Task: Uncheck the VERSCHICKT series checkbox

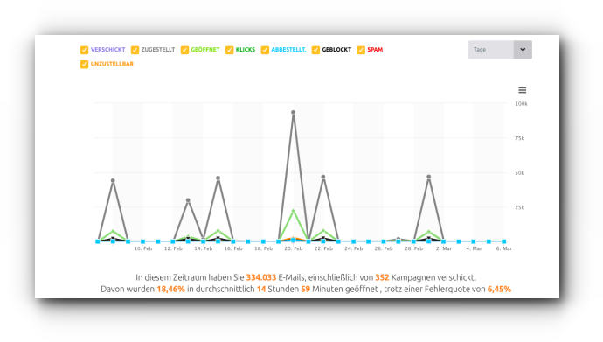Action: [84, 50]
